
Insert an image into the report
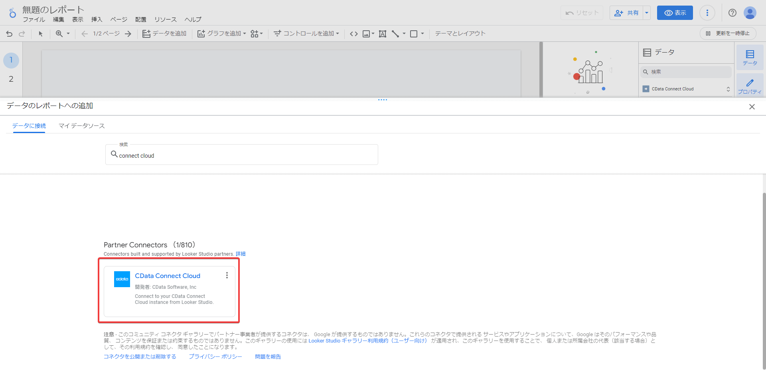pos(366,34)
